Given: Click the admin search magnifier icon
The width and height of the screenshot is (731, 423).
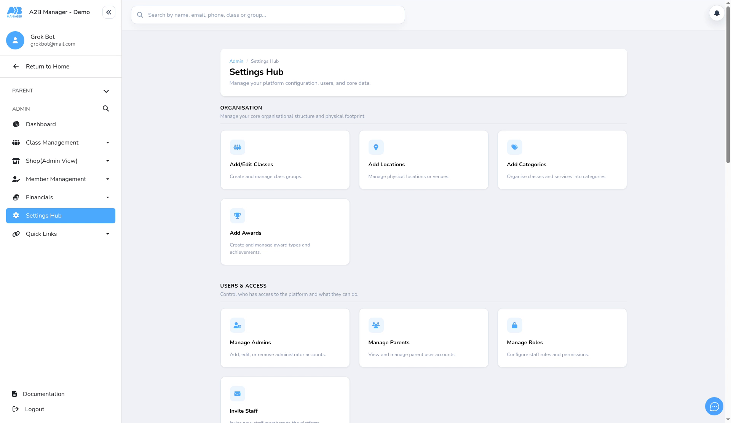Looking at the screenshot, I should 106,109.
